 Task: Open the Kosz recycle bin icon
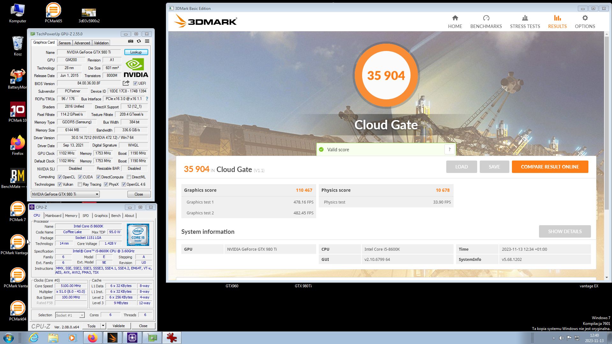18,46
